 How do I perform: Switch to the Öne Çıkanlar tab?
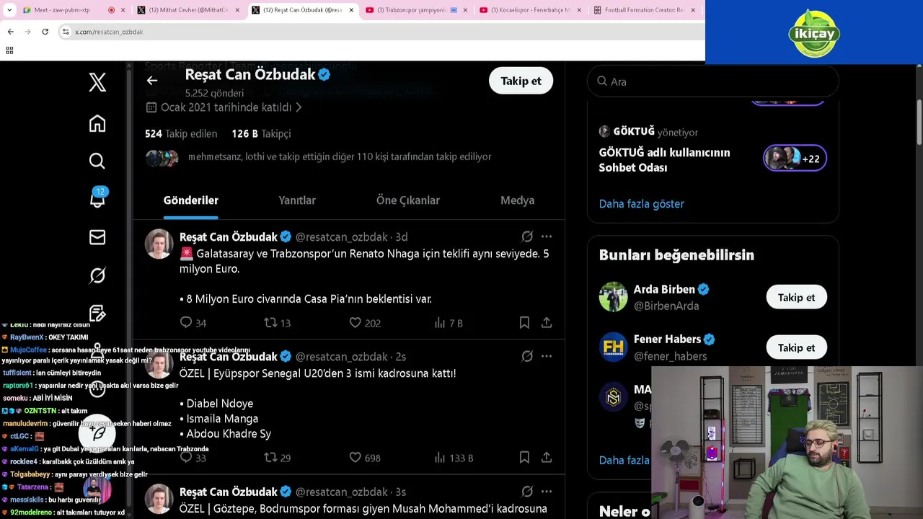pos(408,200)
